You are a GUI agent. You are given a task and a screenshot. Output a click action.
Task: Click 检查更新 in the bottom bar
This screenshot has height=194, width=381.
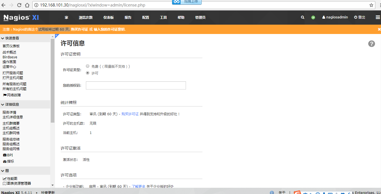[48, 193]
